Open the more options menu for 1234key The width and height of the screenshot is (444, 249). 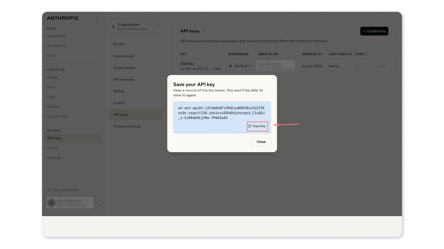coord(384,66)
